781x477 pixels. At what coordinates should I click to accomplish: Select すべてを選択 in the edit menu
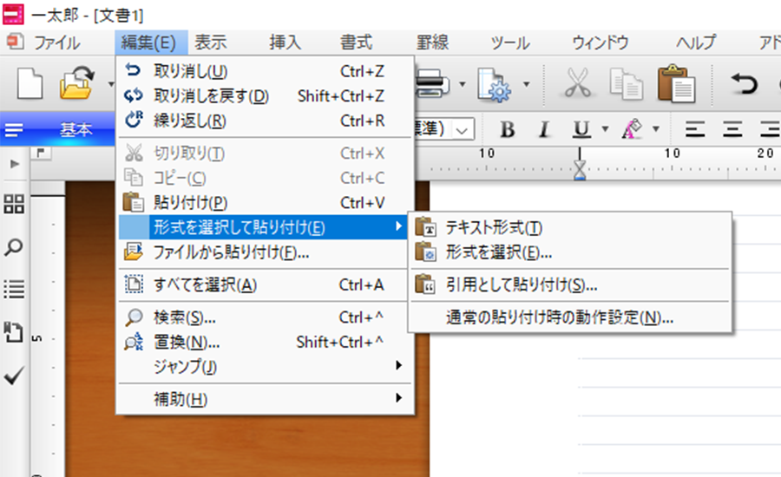click(x=205, y=285)
